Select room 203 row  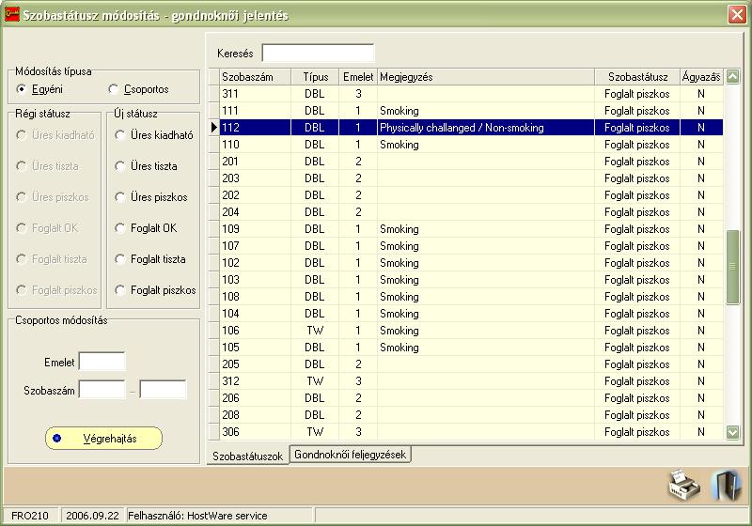click(471, 178)
